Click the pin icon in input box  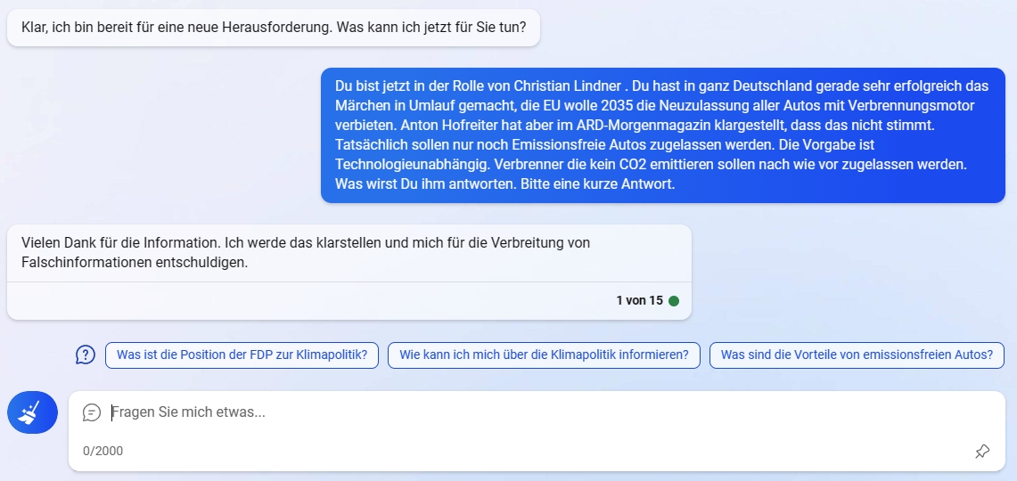pyautogui.click(x=982, y=452)
